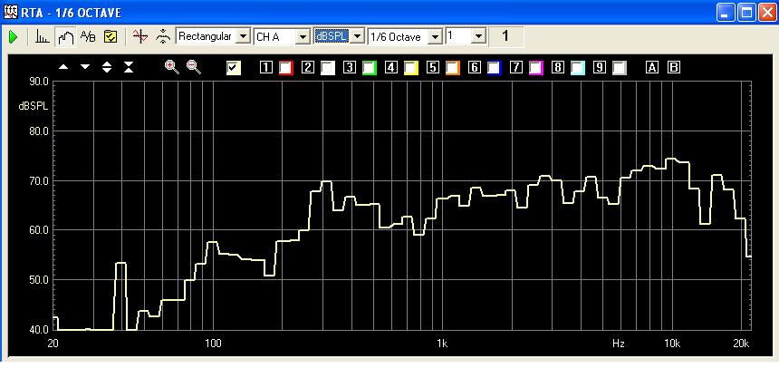Viewport: 779px width, 368px height.
Task: Click the A/B compare toolbar icon
Action: coord(88,36)
